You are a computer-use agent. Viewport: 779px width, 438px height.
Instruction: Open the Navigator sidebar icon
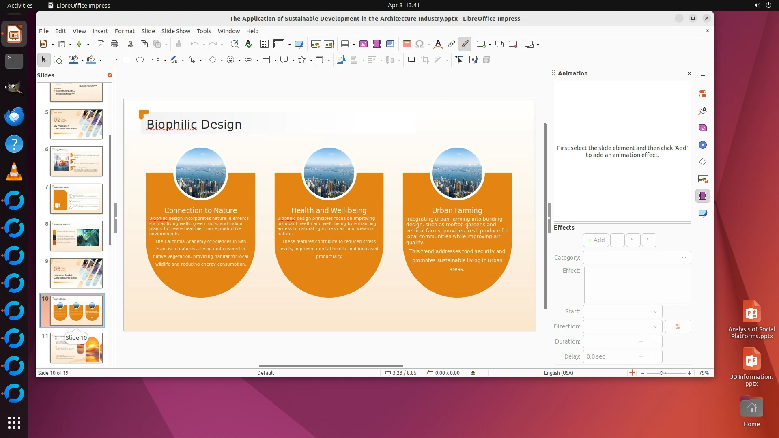pos(703,145)
